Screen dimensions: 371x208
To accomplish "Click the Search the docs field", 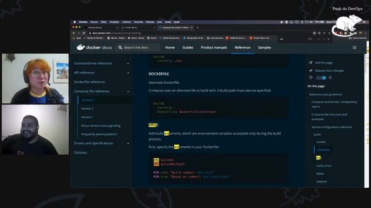I will [x=139, y=47].
